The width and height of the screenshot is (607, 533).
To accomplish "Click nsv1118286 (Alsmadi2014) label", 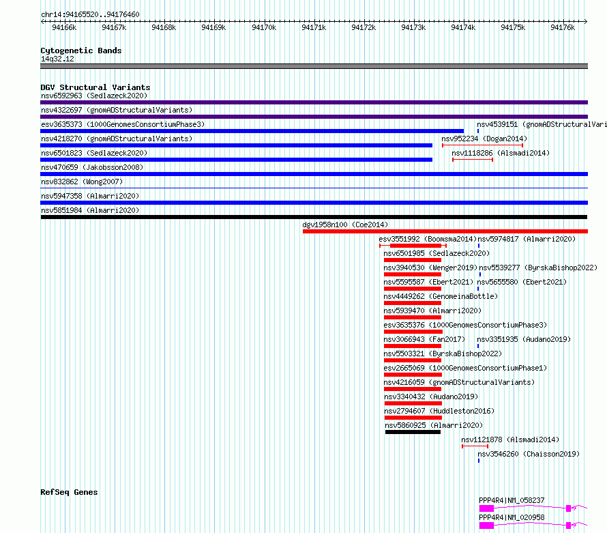I will (501, 153).
